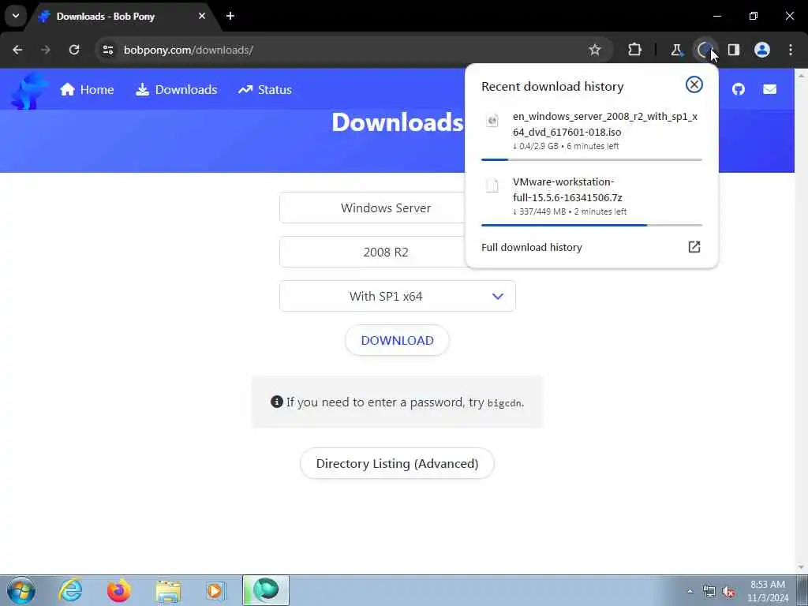Open the tab search dropdown arrow

pos(16,16)
